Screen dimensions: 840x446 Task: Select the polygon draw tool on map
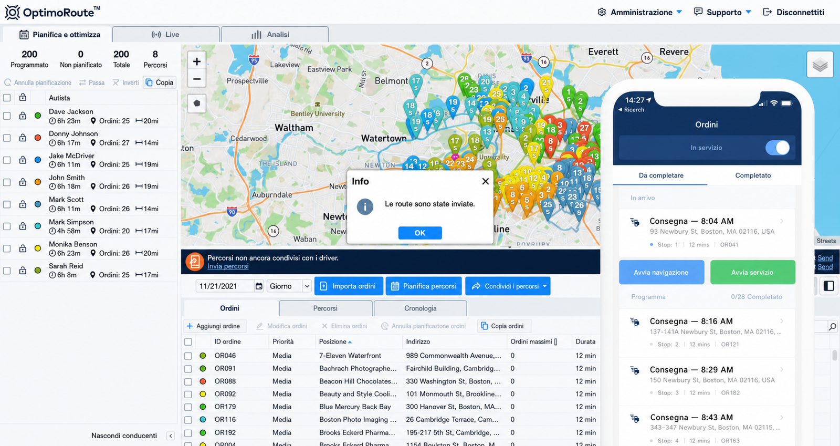pos(197,103)
